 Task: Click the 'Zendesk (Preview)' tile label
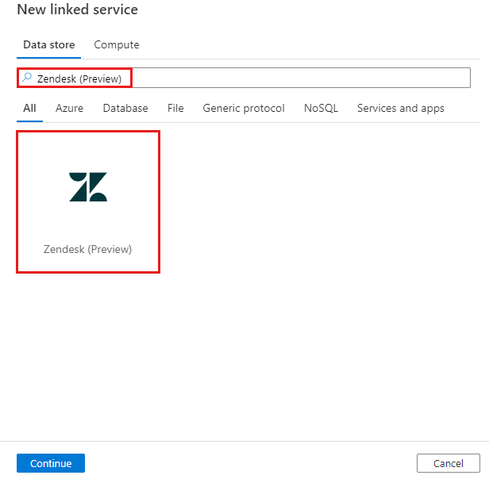tap(88, 249)
